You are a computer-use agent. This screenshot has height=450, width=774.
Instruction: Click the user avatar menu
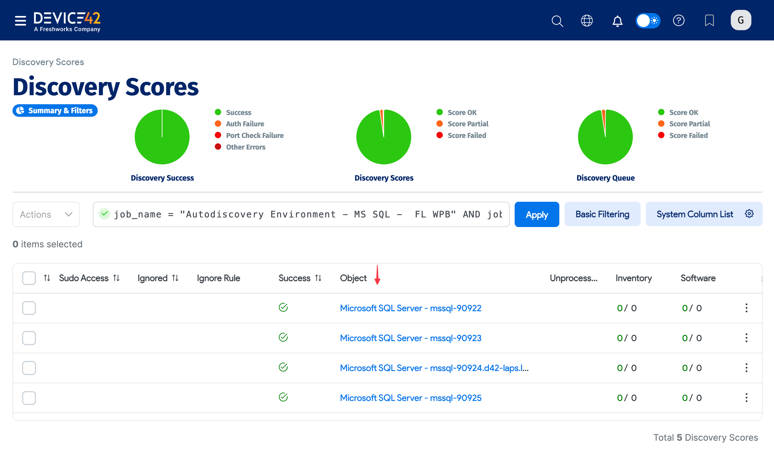point(741,20)
